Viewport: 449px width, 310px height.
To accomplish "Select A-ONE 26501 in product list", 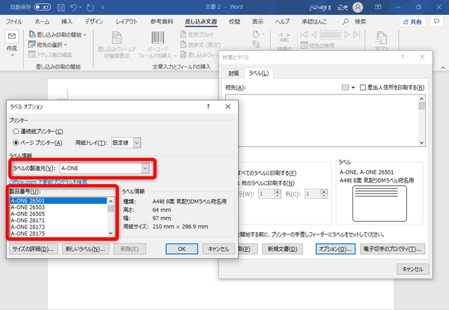I will [58, 201].
